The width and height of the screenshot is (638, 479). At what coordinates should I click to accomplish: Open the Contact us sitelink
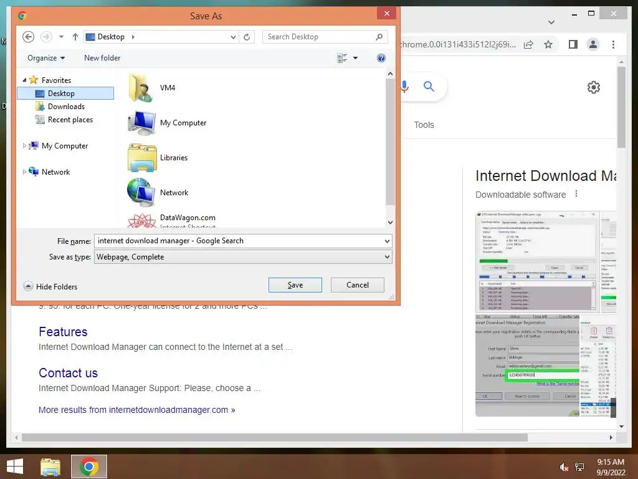pyautogui.click(x=68, y=373)
